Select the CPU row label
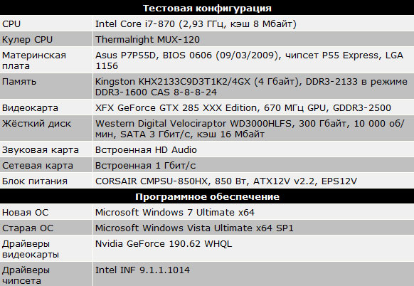This screenshot has width=414, height=286. pos(11,23)
